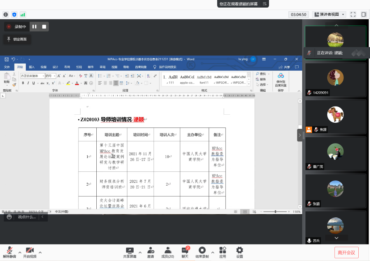Apply subscript formatting
The image size is (370, 261).
point(48,83)
